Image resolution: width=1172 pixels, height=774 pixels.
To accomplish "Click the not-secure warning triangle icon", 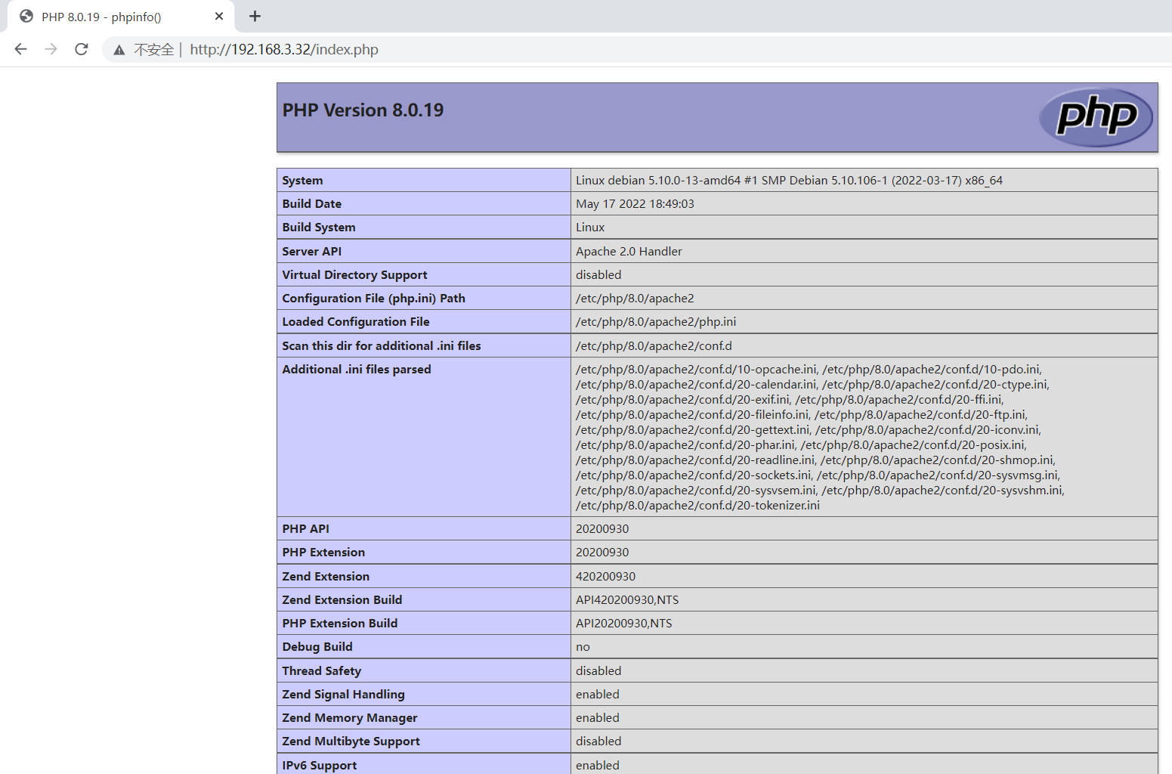I will click(x=119, y=50).
